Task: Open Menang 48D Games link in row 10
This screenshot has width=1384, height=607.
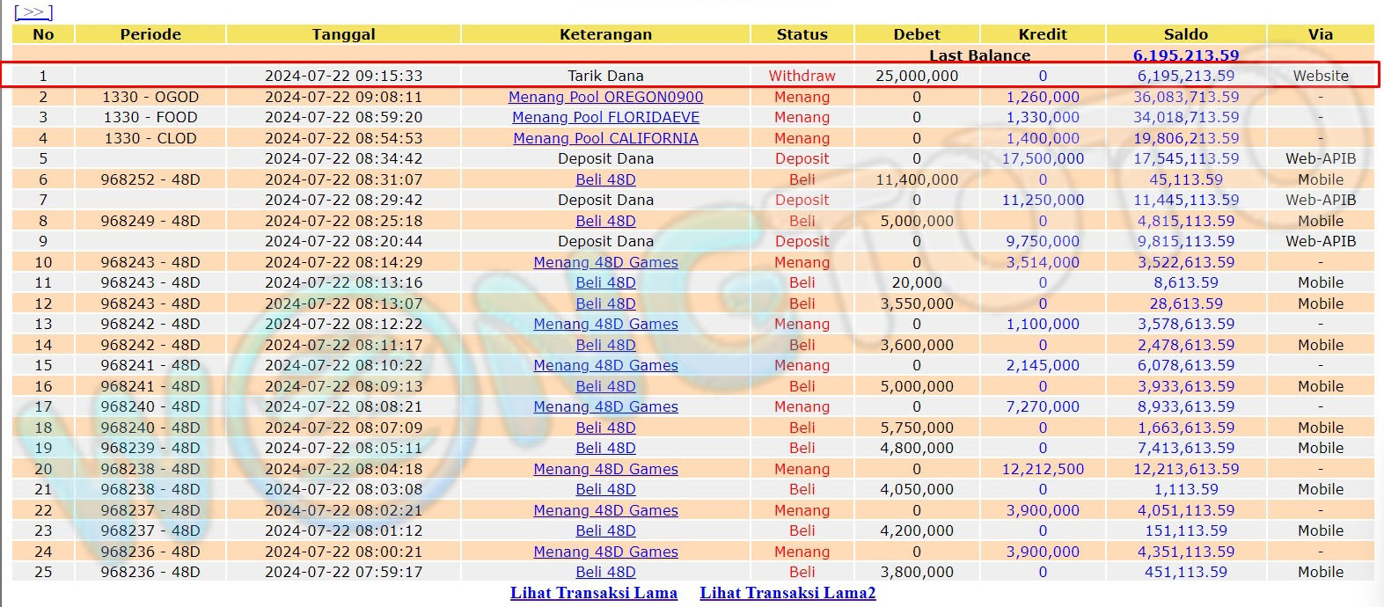Action: [605, 262]
